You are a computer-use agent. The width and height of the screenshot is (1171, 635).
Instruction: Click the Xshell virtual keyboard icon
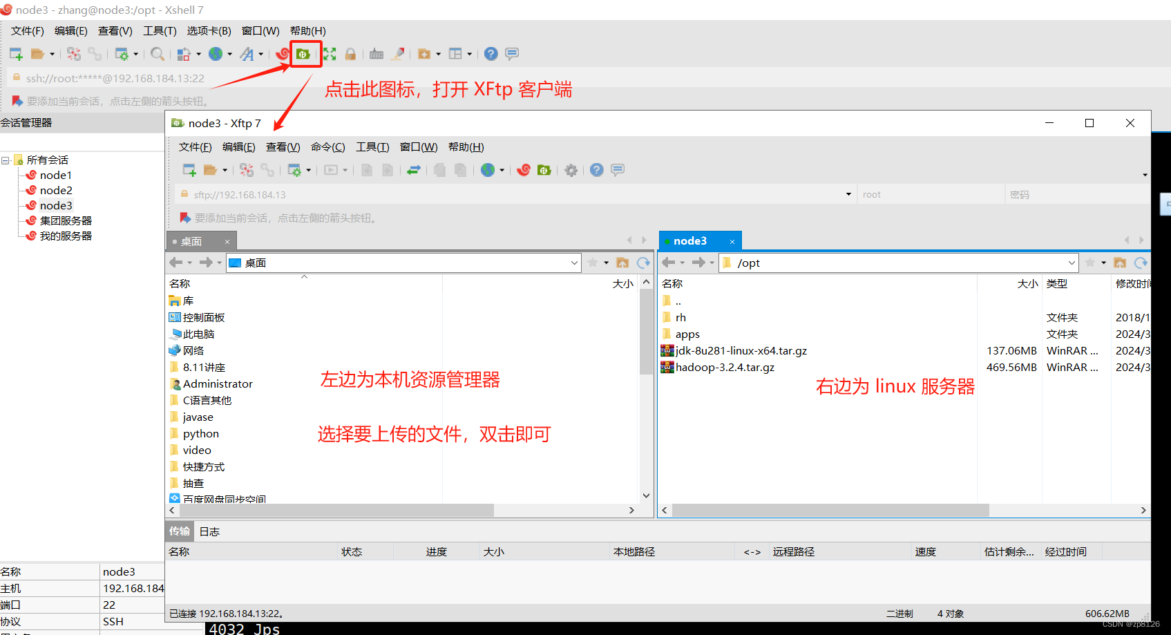point(377,54)
